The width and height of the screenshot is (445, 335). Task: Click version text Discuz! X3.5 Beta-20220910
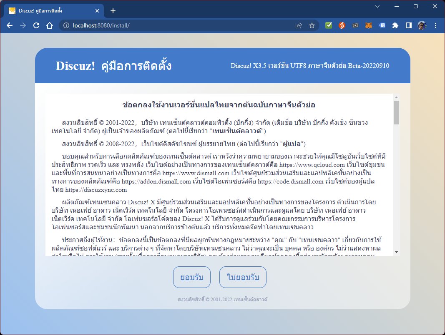click(x=310, y=66)
